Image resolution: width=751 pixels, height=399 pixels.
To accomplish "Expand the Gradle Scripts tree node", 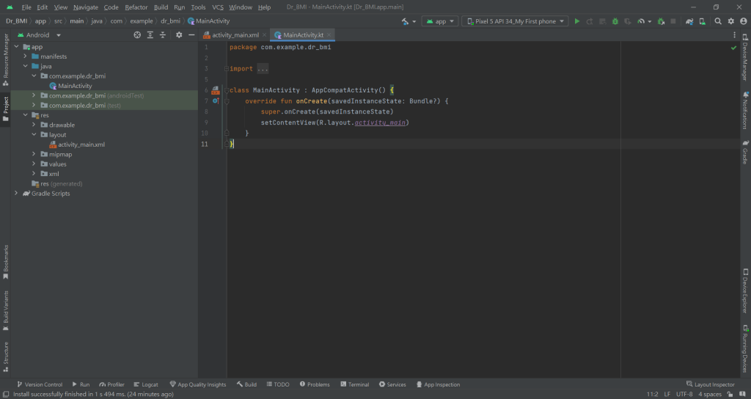I will [x=17, y=194].
